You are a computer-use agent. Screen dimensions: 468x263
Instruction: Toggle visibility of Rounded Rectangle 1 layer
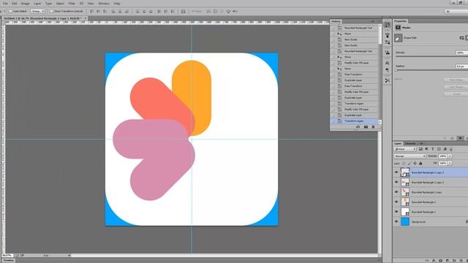(x=396, y=212)
